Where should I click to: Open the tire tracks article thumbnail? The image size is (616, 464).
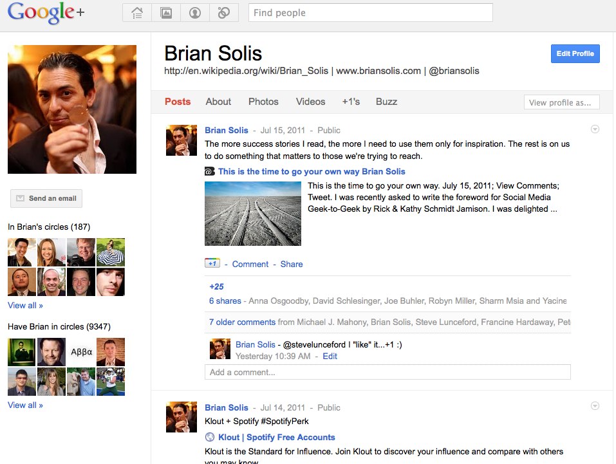[x=253, y=214]
